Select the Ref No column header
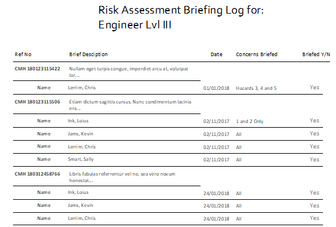The image size is (336, 227). (23, 54)
